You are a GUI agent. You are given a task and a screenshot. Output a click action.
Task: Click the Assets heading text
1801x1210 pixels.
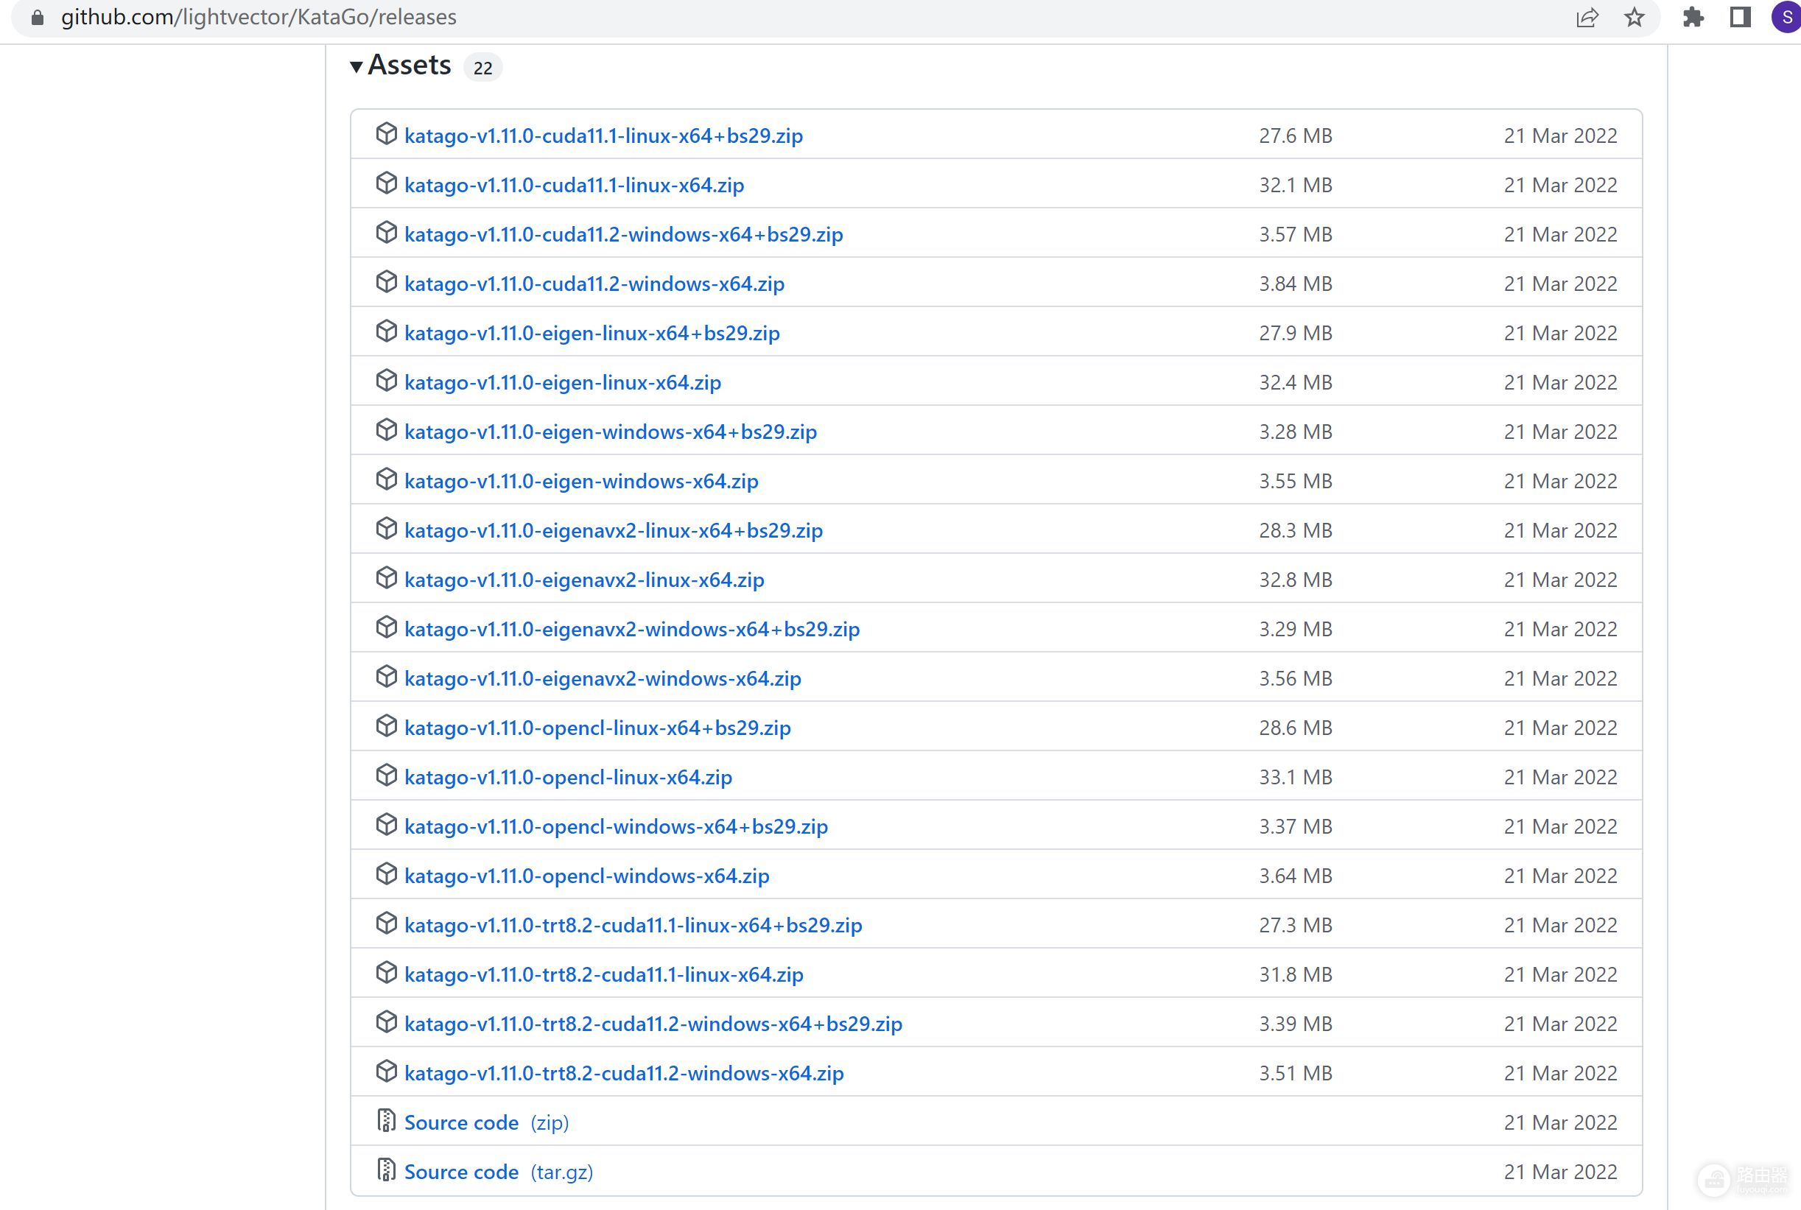coord(410,66)
